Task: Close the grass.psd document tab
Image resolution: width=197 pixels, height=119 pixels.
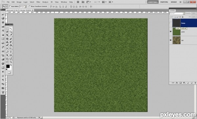Action: click(33, 10)
